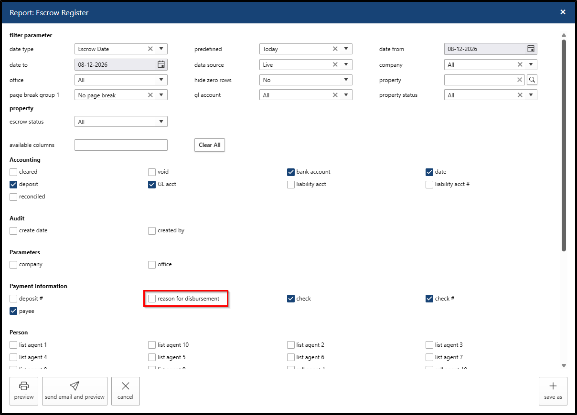Check the list agent 1 checkbox

point(13,345)
